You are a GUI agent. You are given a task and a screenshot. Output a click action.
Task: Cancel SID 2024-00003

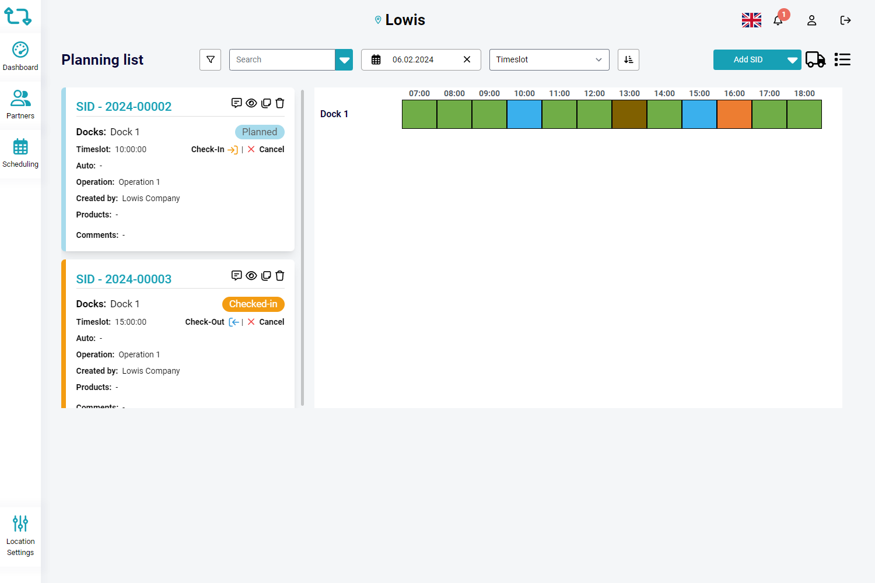(266, 322)
